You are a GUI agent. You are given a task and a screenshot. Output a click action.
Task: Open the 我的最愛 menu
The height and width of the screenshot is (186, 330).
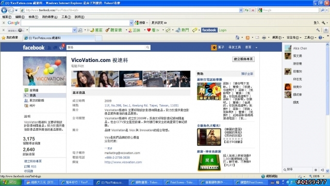(x=49, y=17)
